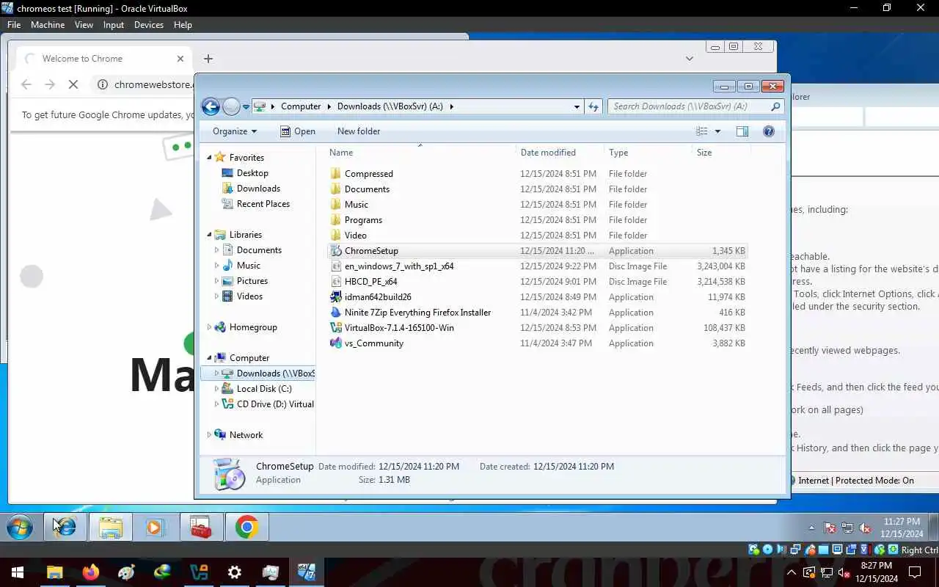Close the Welcome to Chrome tab

[180, 59]
